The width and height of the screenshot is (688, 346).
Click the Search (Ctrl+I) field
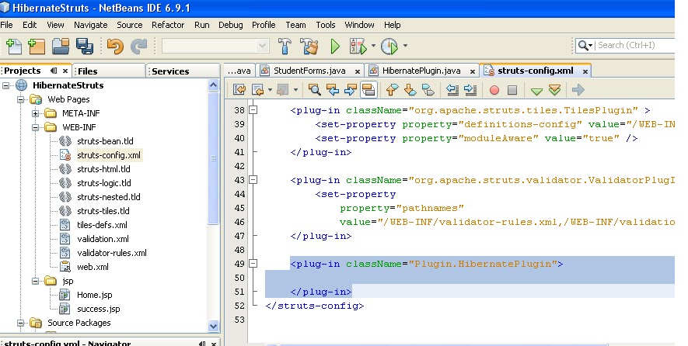635,45
